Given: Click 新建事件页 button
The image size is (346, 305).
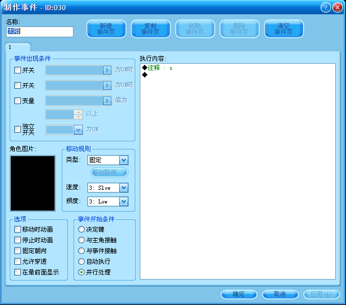Looking at the screenshot, I should tap(106, 29).
